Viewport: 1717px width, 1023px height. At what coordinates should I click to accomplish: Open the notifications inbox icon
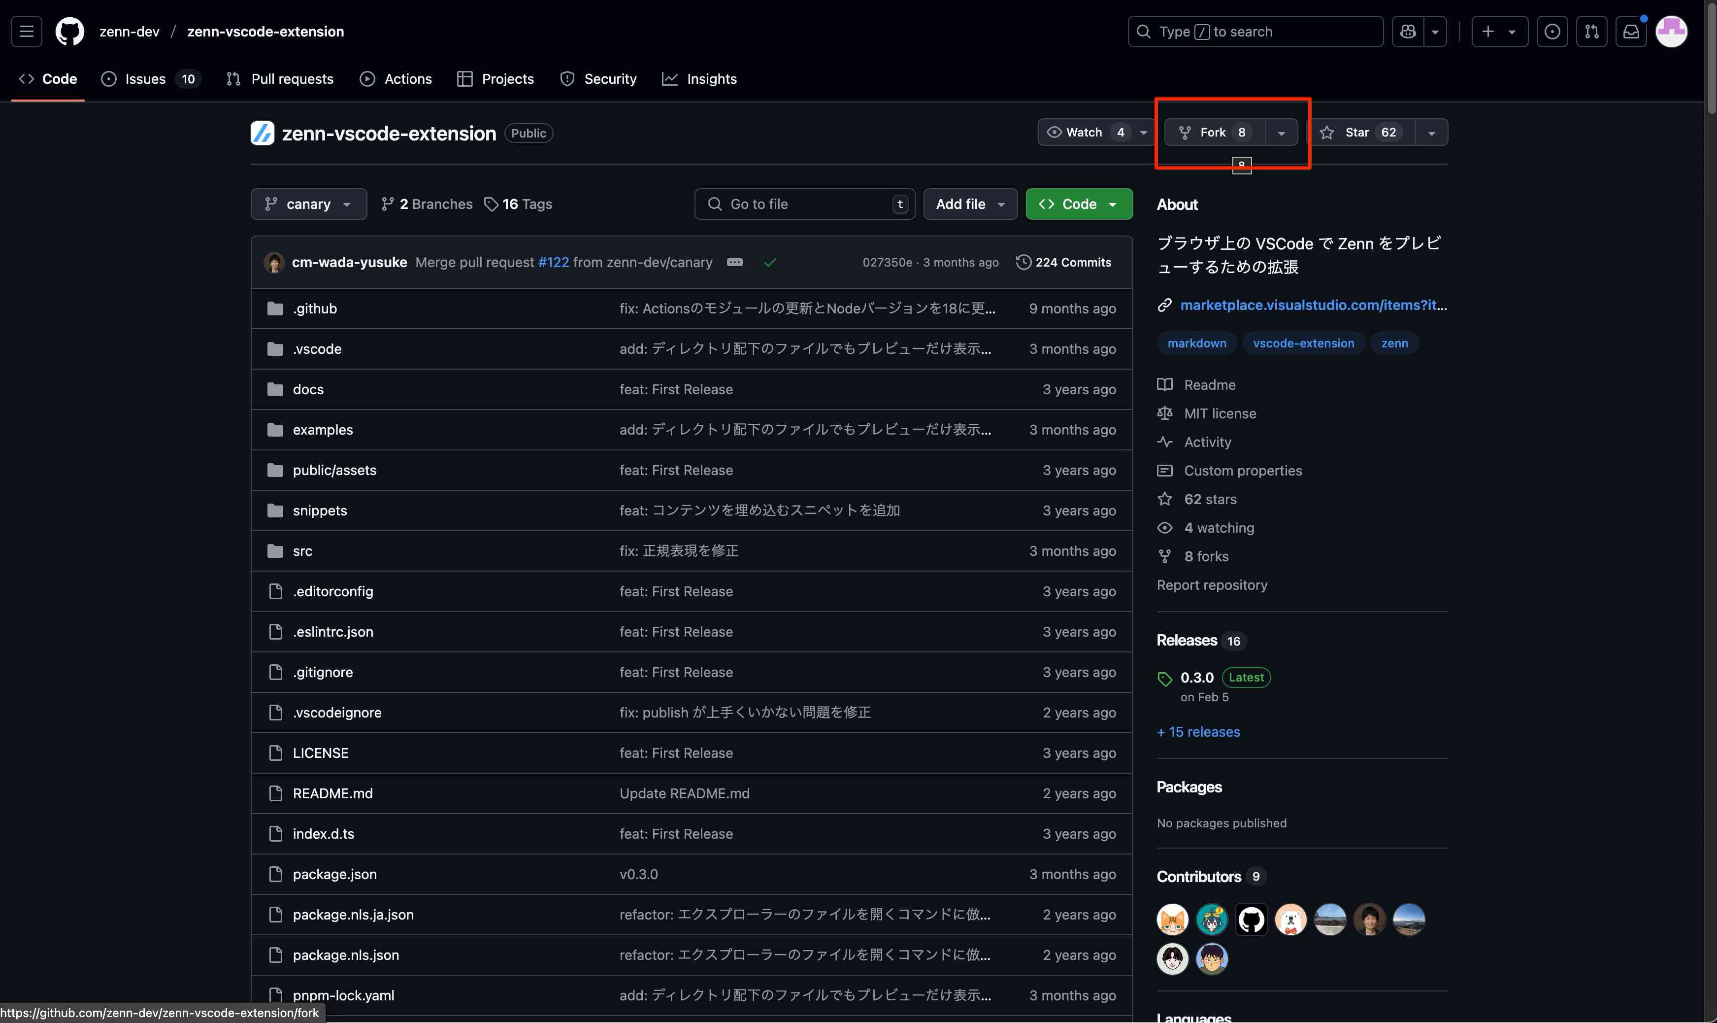pos(1631,32)
